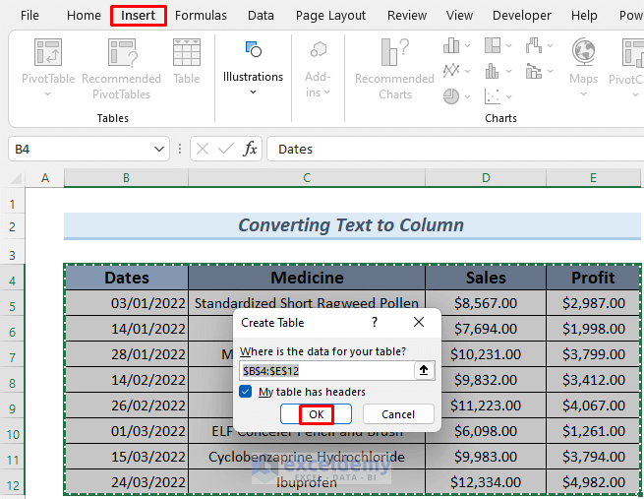Open the Formulas tab
This screenshot has width=644, height=499.
(x=201, y=16)
